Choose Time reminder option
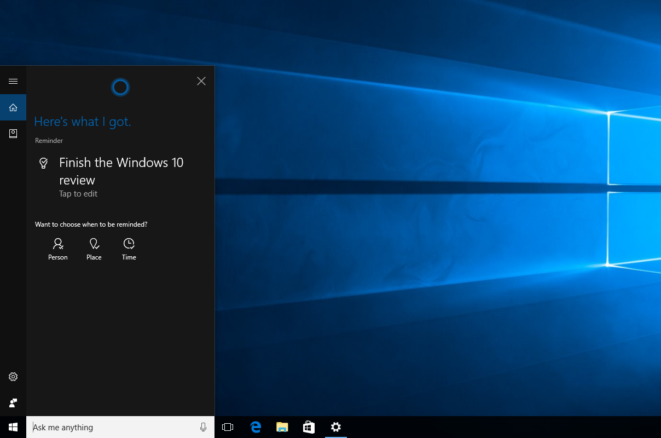Viewport: 661px width, 438px height. [129, 249]
